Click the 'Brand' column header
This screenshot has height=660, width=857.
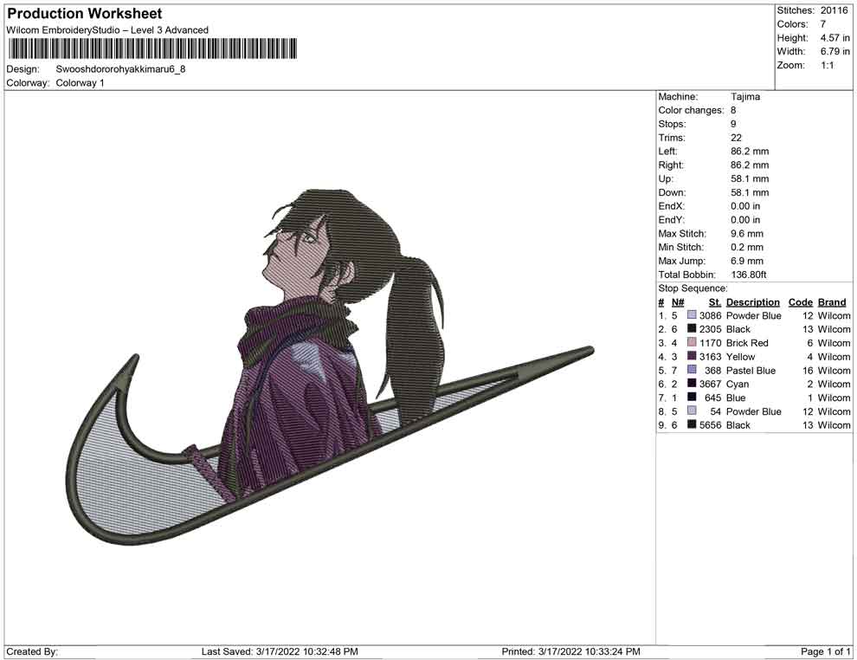[x=832, y=302]
